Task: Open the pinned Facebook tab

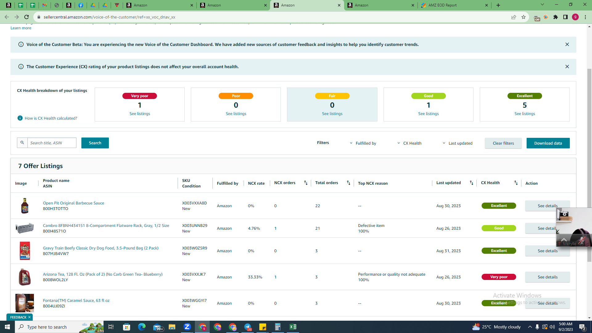Action: click(81, 5)
